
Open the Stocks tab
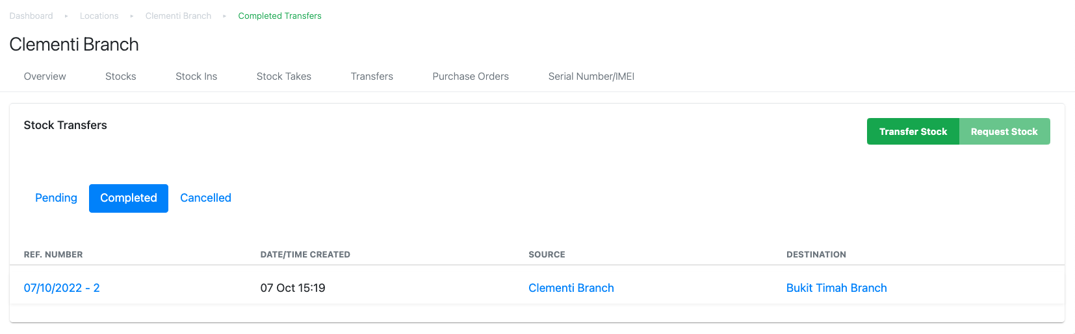click(x=121, y=77)
